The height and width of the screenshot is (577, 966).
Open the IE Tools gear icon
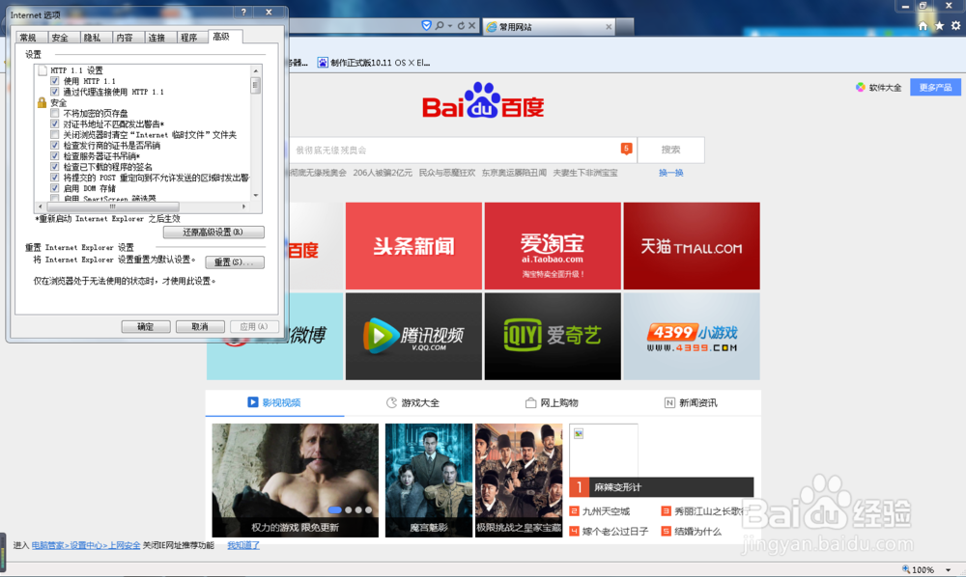(x=954, y=26)
